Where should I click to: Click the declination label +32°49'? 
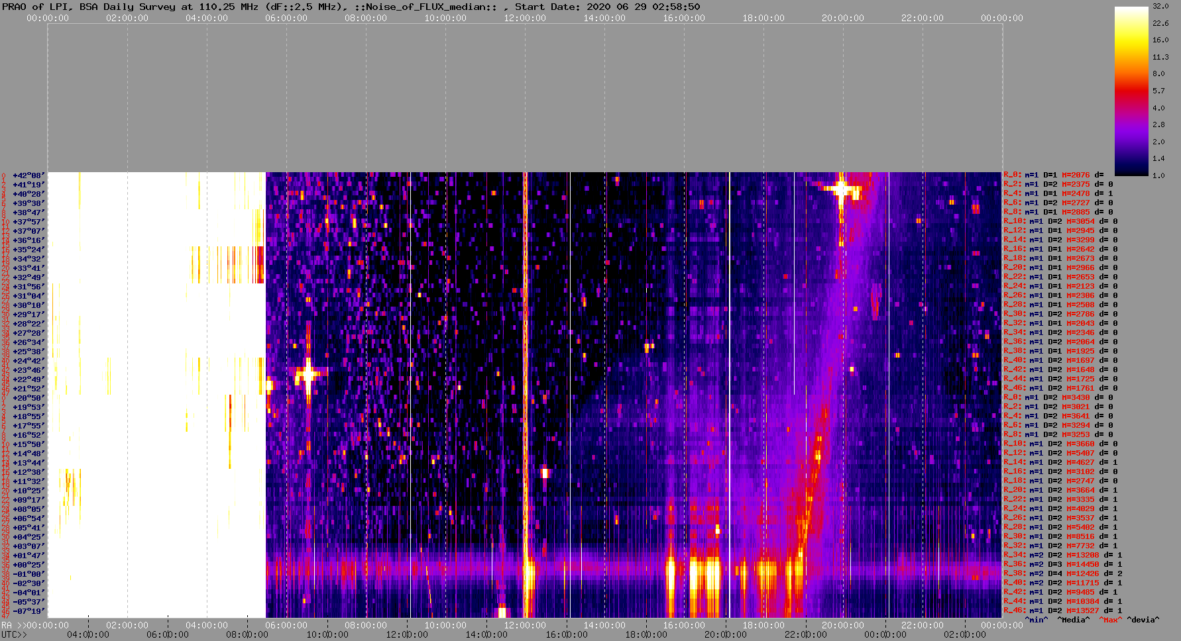[x=28, y=277]
